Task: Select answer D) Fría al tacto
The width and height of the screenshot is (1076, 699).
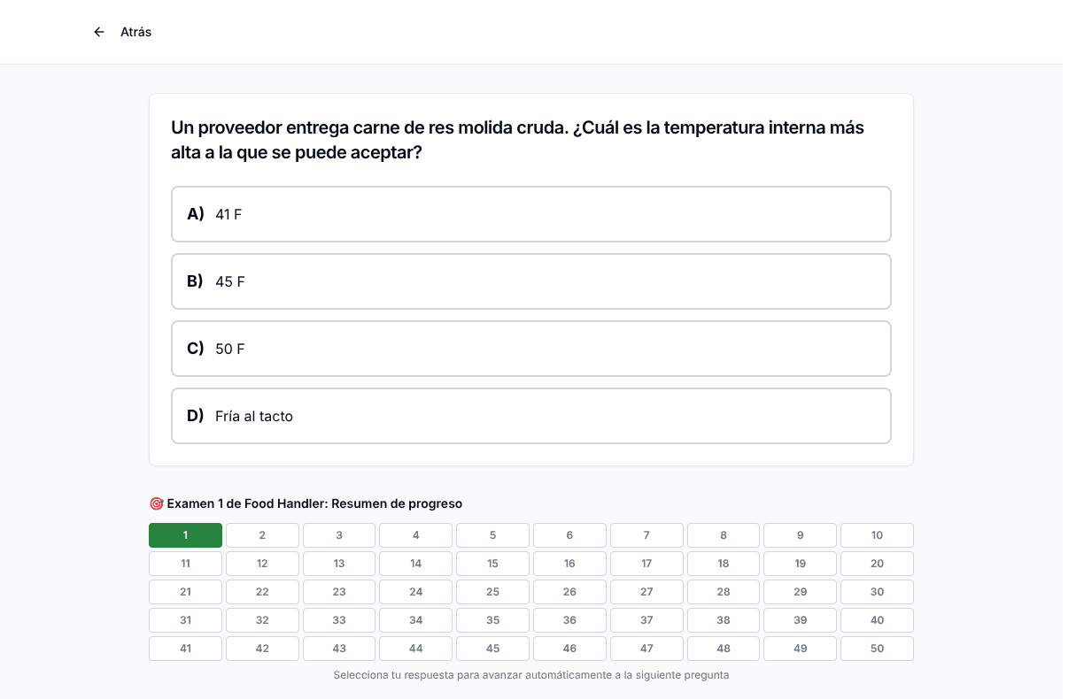Action: [x=531, y=416]
